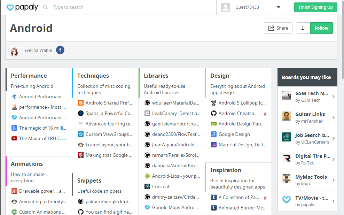Click Evelina Vrabie's avatar picture
The width and height of the screenshot is (344, 215).
pyautogui.click(x=15, y=52)
